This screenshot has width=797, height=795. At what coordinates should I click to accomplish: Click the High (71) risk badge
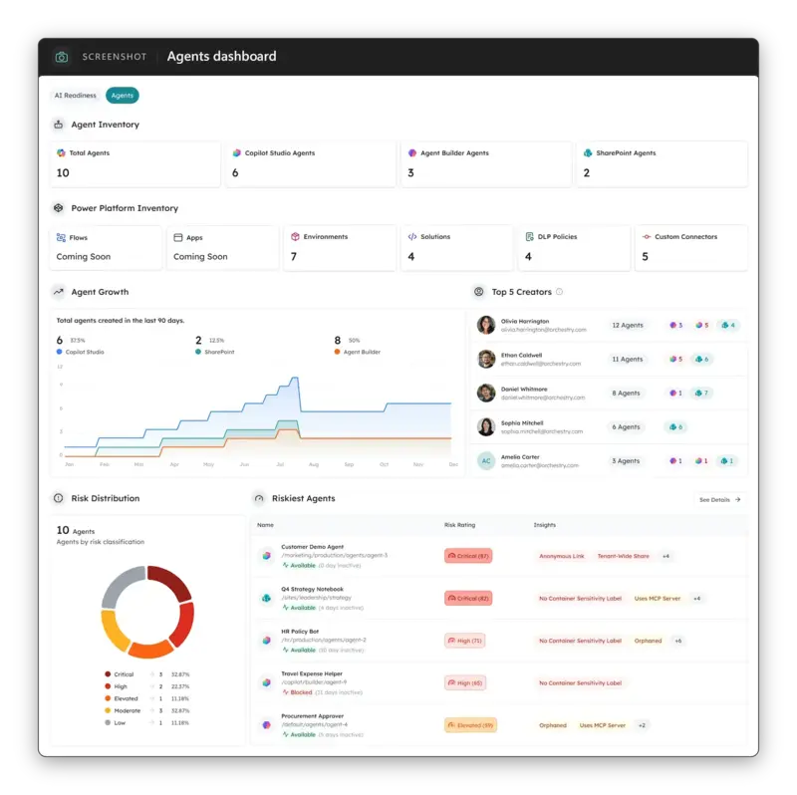[464, 641]
